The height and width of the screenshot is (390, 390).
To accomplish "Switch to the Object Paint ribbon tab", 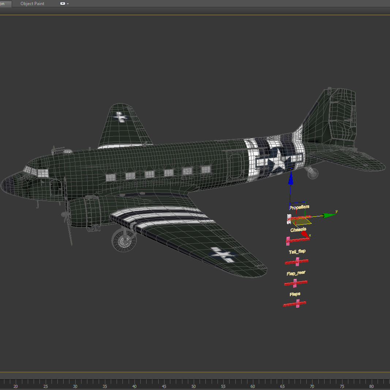I will (x=32, y=4).
